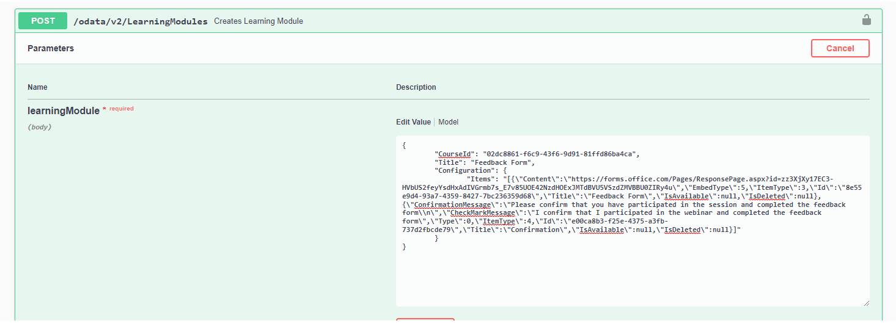Click the Parameters section heading
The height and width of the screenshot is (326, 896).
[x=51, y=48]
